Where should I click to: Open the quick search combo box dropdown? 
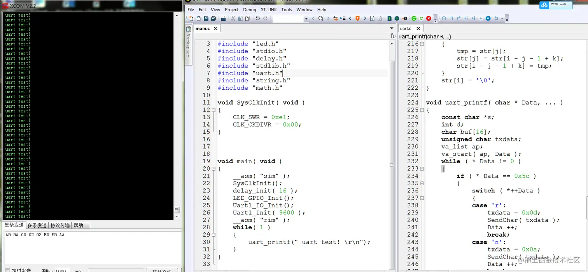[x=306, y=18]
